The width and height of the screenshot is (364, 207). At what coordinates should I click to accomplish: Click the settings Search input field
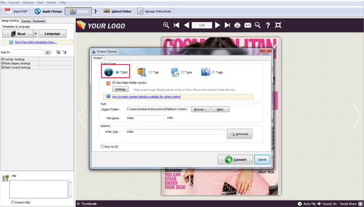click(x=28, y=52)
